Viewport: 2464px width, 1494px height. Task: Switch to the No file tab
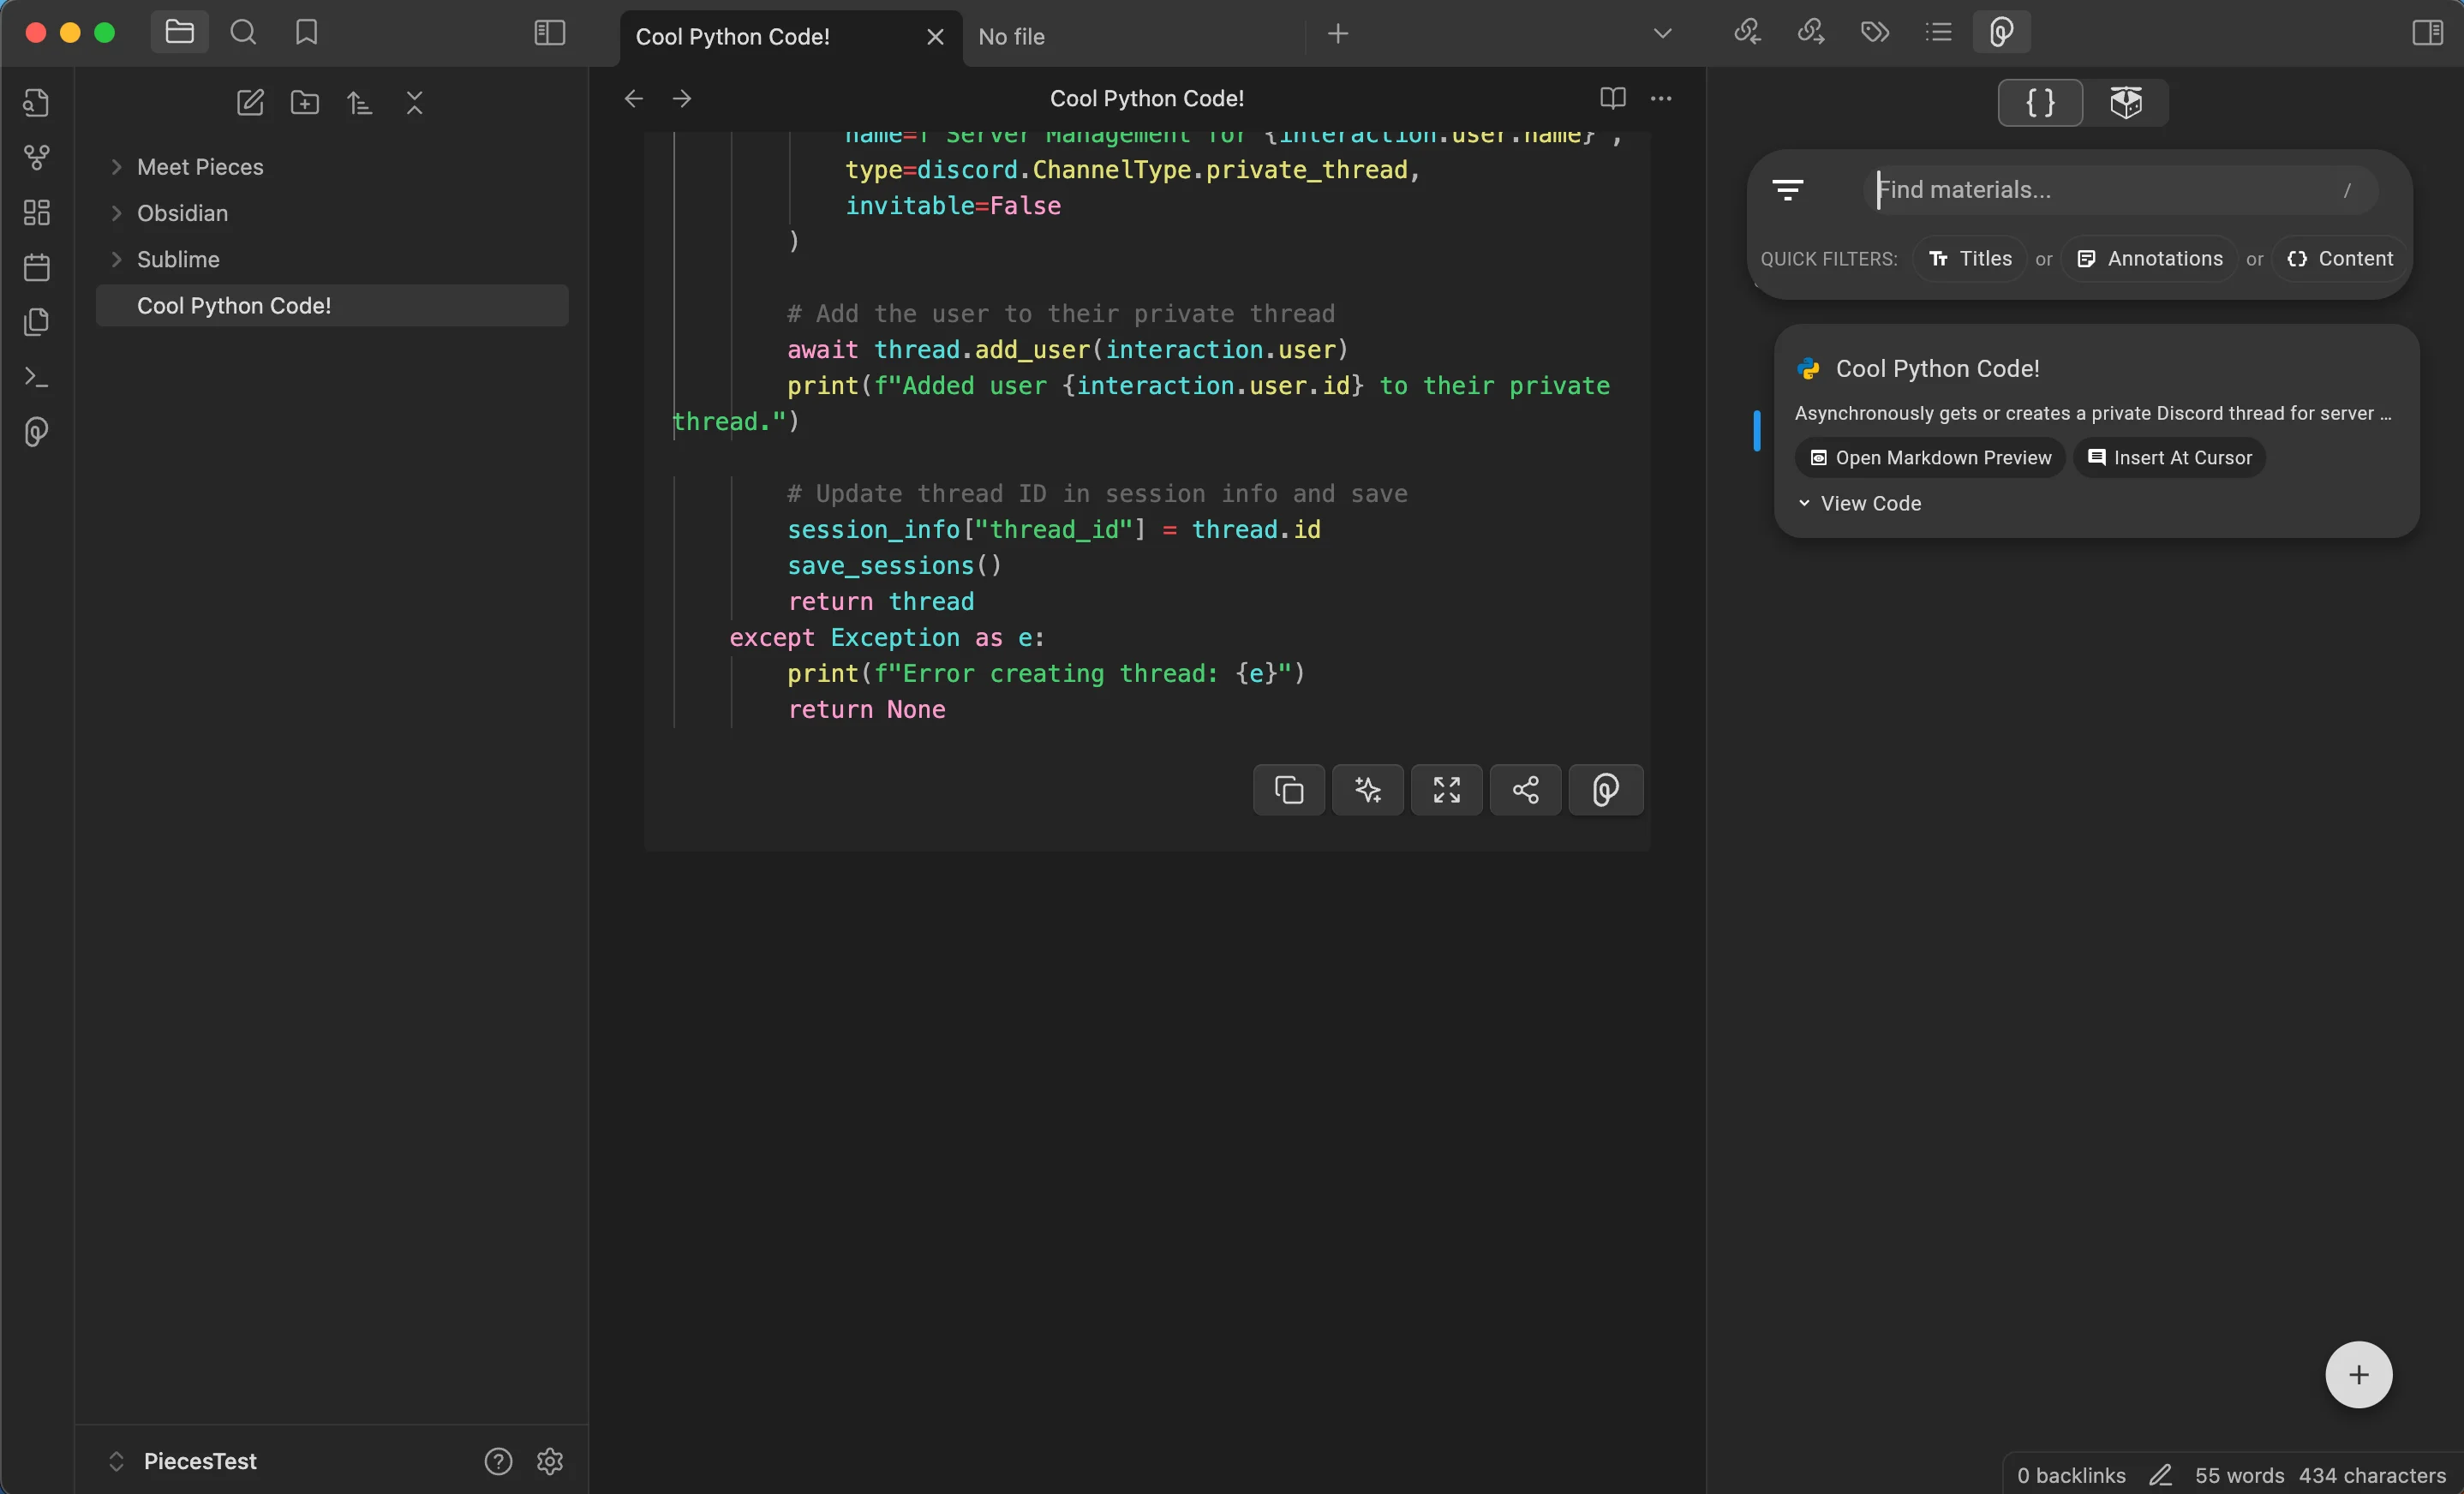click(x=1012, y=37)
